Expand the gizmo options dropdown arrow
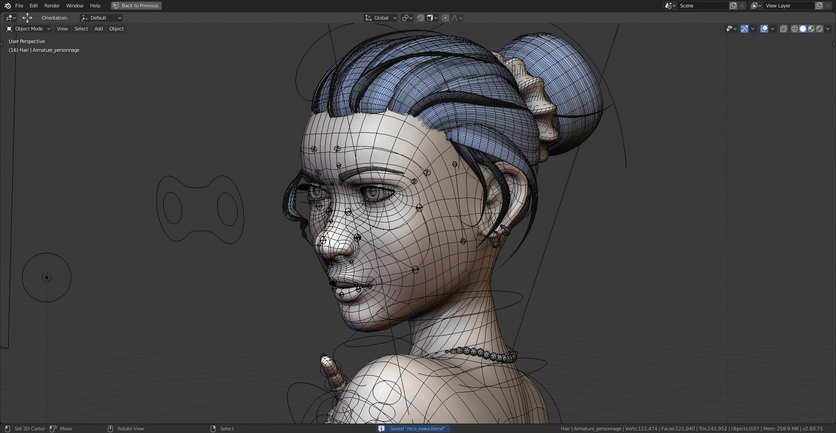The width and height of the screenshot is (836, 433). [x=753, y=29]
